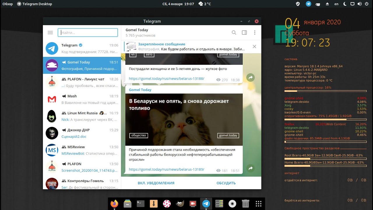373x210 pixels.
Task: Open Linux Mint Russia group chat
Action: [x=82, y=116]
